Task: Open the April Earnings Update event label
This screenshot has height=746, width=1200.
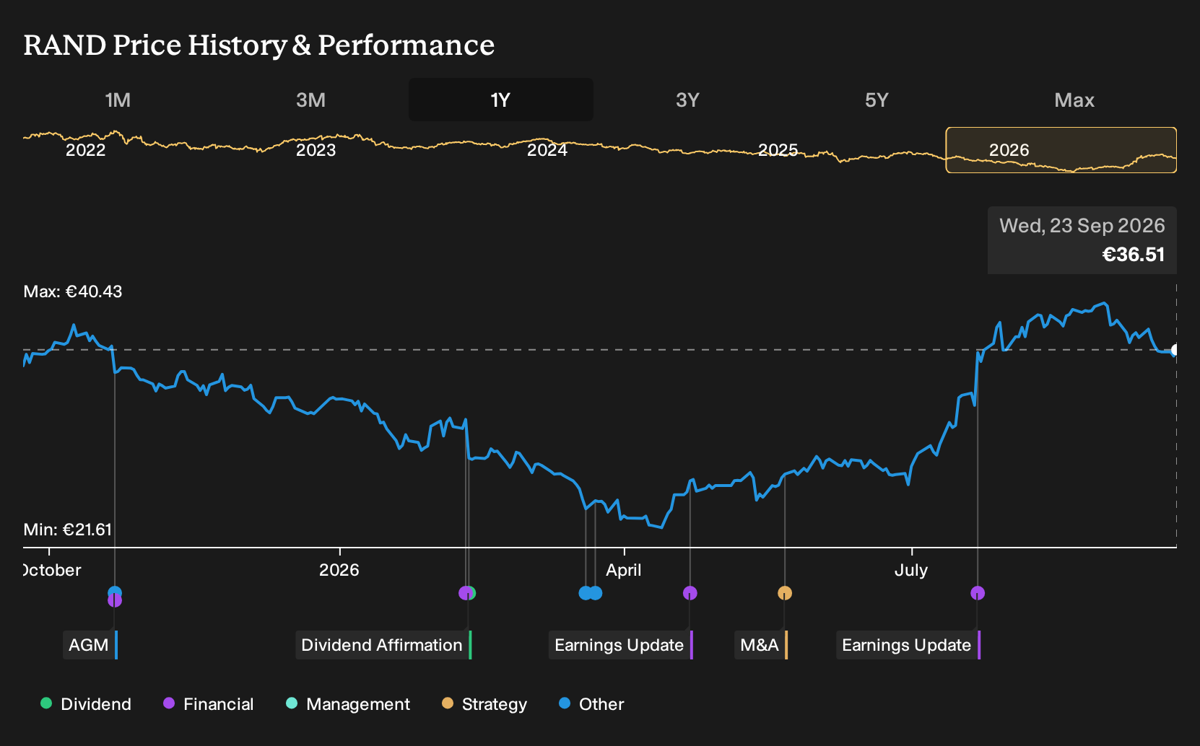Action: [620, 645]
